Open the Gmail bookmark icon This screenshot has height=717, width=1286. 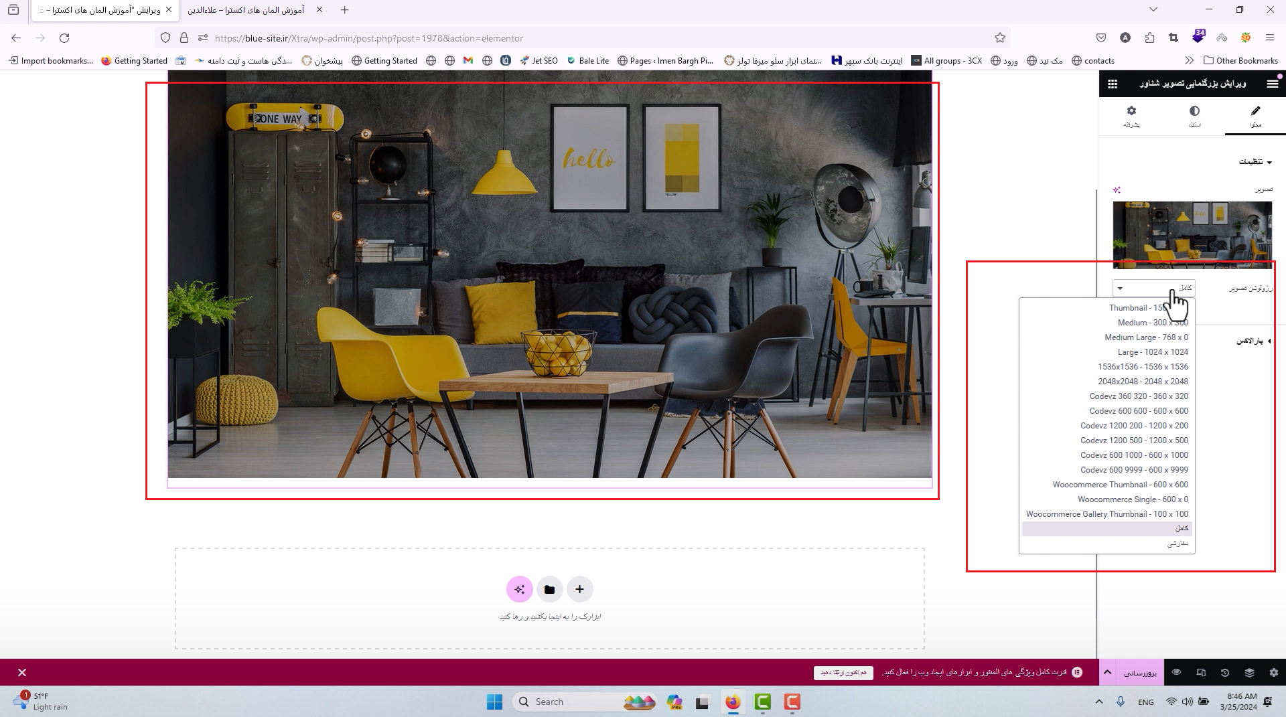(468, 61)
